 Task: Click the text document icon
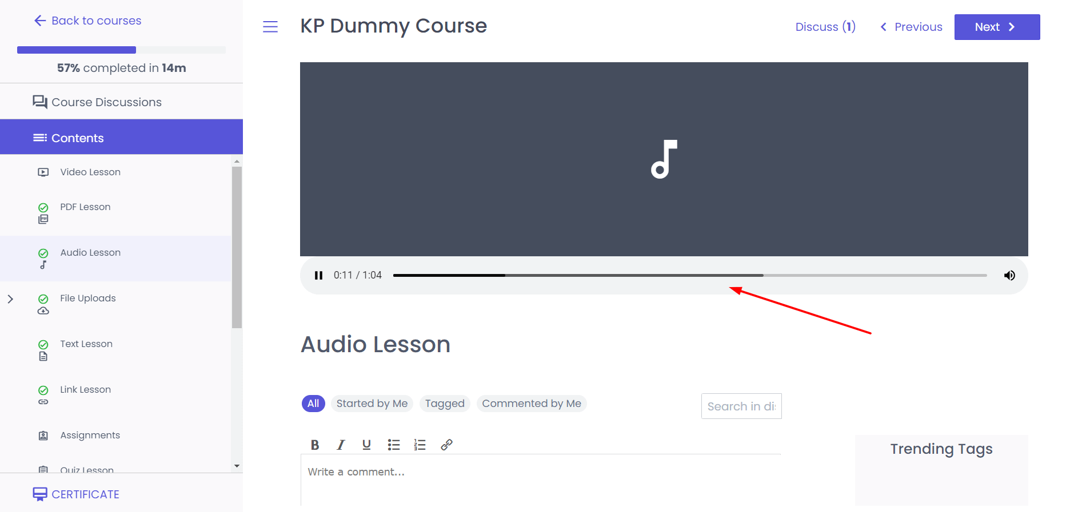(x=43, y=356)
